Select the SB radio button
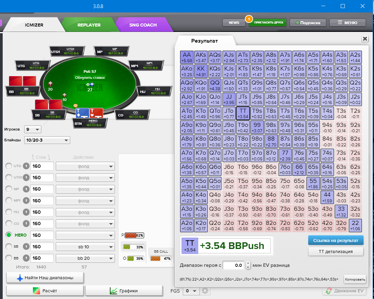Viewport: 374px width, 299px height. pyautogui.click(x=9, y=247)
